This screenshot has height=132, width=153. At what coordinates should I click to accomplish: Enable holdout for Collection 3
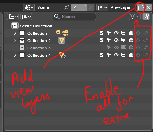point(138,48)
